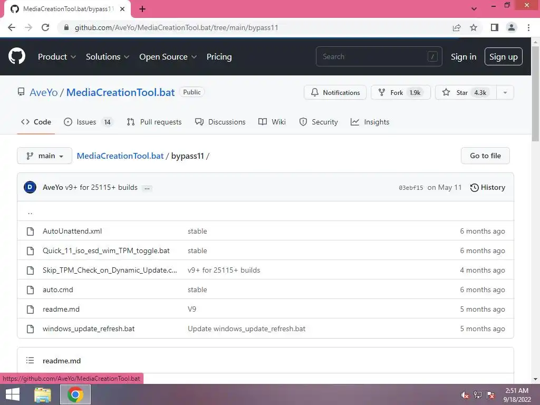Click the Action Center flag tray icon
Viewport: 540px width, 405px height.
490,395
